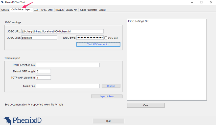This screenshot has width=216, height=125.
Task: Switch to the General tab
Action: (x=5, y=10)
